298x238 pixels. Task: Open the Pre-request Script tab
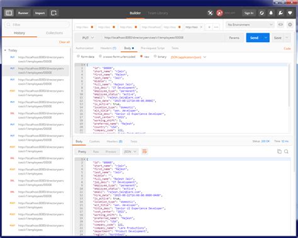coord(153,48)
